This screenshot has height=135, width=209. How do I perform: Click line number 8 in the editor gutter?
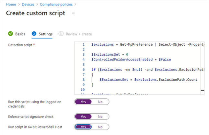[x=84, y=80]
